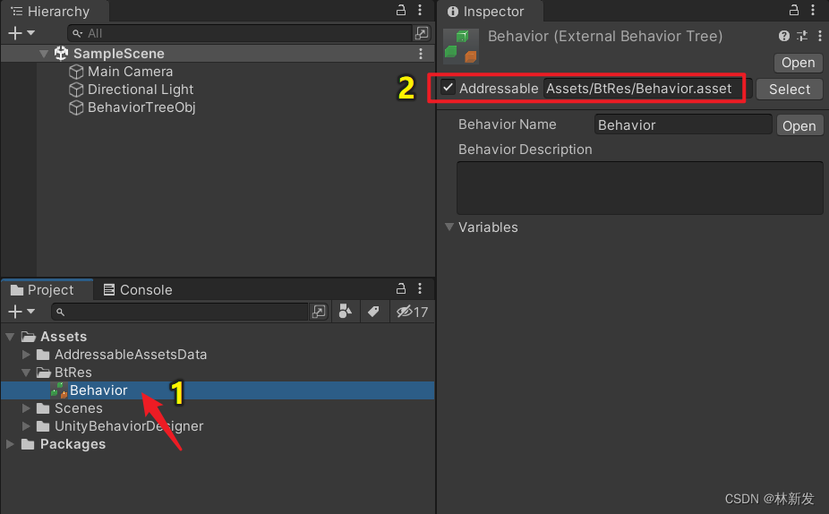Expand the UnityBehaviorDesigner folder arrow
The width and height of the screenshot is (829, 514).
[x=26, y=426]
